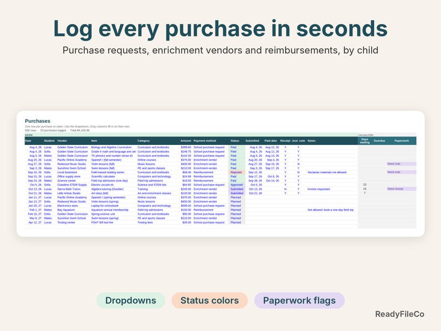Click 'Office supply store' vendor cell
Image resolution: width=441 pixels, height=331 pixels.
point(69,177)
